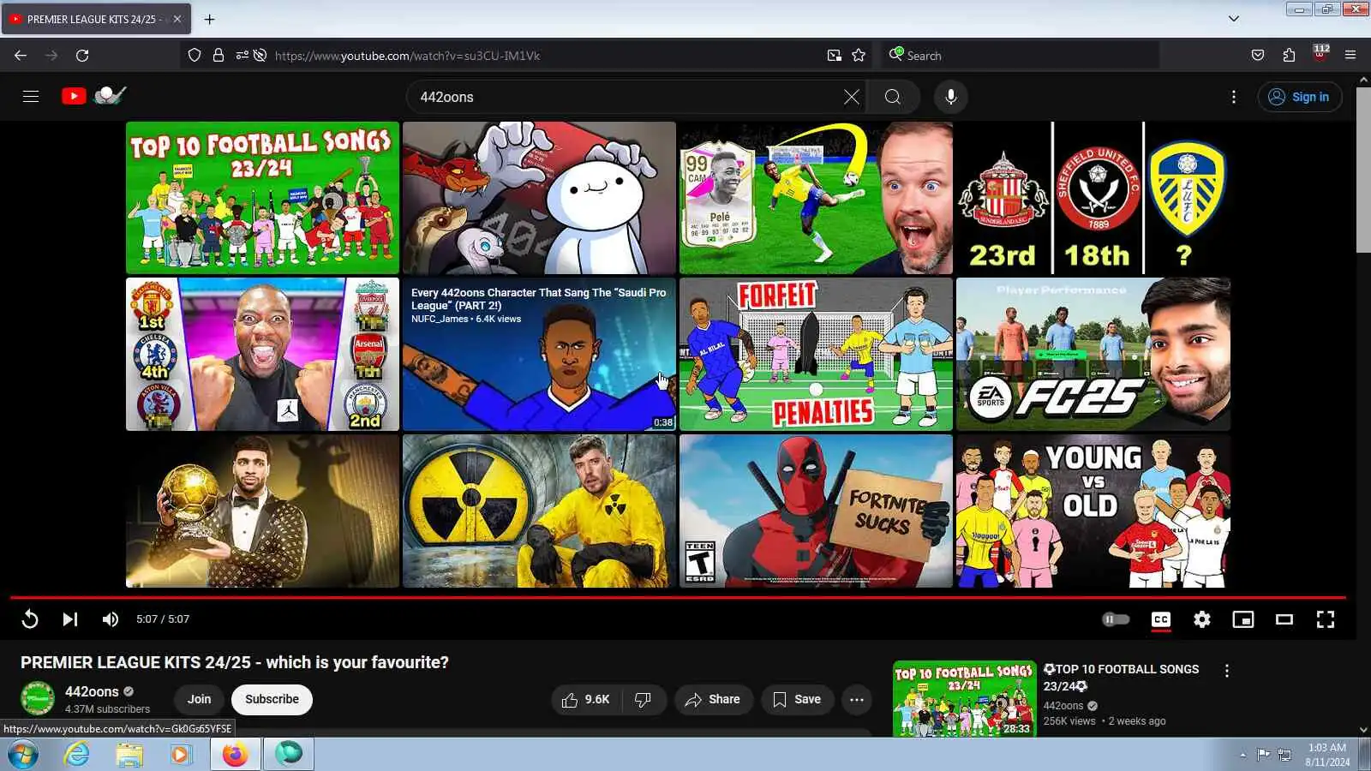Save the video to a playlist
Viewport: 1371px width, 771px height.
click(798, 700)
